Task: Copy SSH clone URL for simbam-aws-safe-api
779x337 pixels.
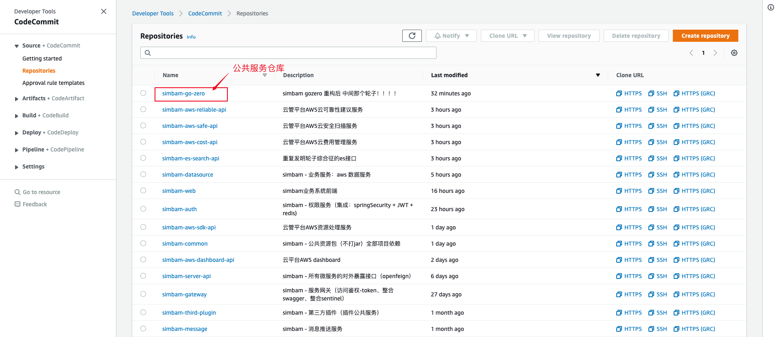Action: (x=658, y=126)
